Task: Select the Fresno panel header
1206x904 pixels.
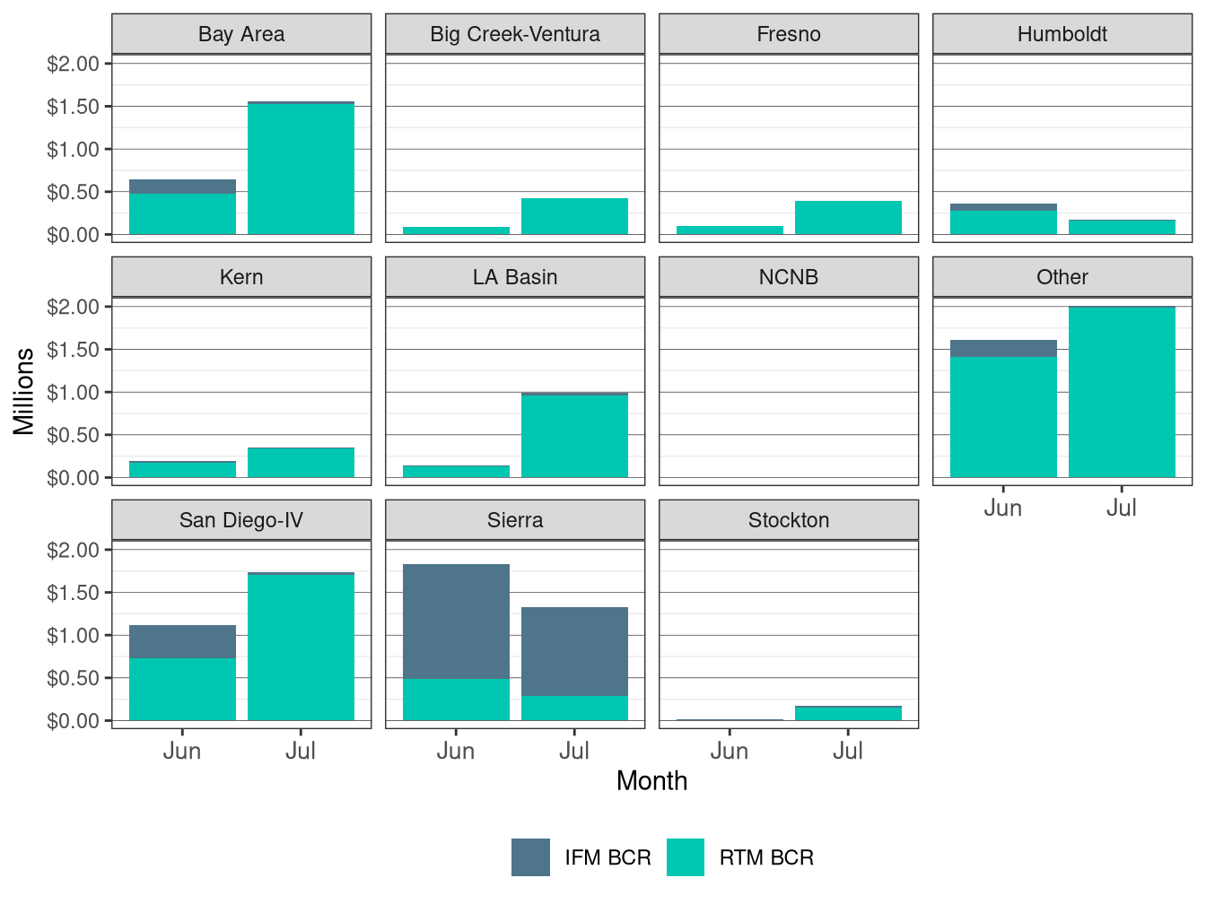Action: (789, 34)
